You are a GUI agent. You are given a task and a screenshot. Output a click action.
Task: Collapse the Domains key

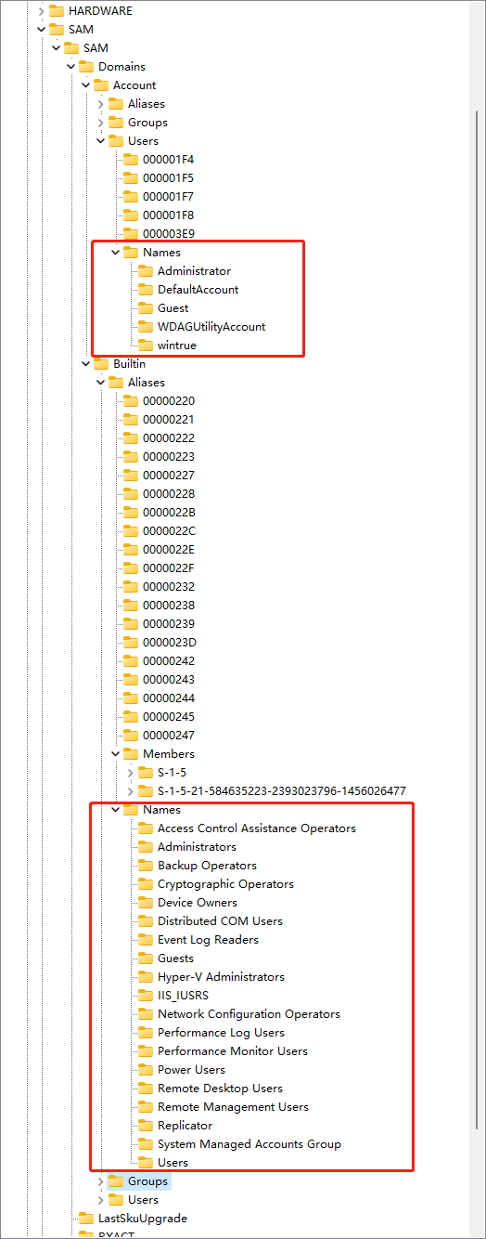[70, 67]
